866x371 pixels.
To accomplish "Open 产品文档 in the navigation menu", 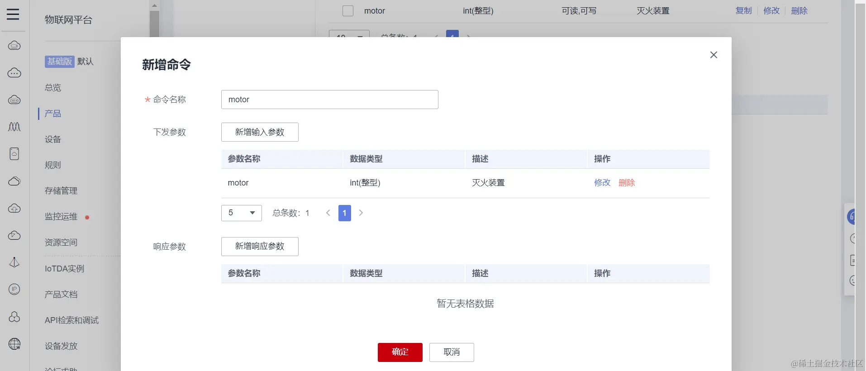I will tap(61, 295).
